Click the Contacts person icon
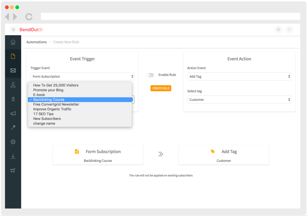This screenshot has width=308, height=216. [x=13, y=85]
